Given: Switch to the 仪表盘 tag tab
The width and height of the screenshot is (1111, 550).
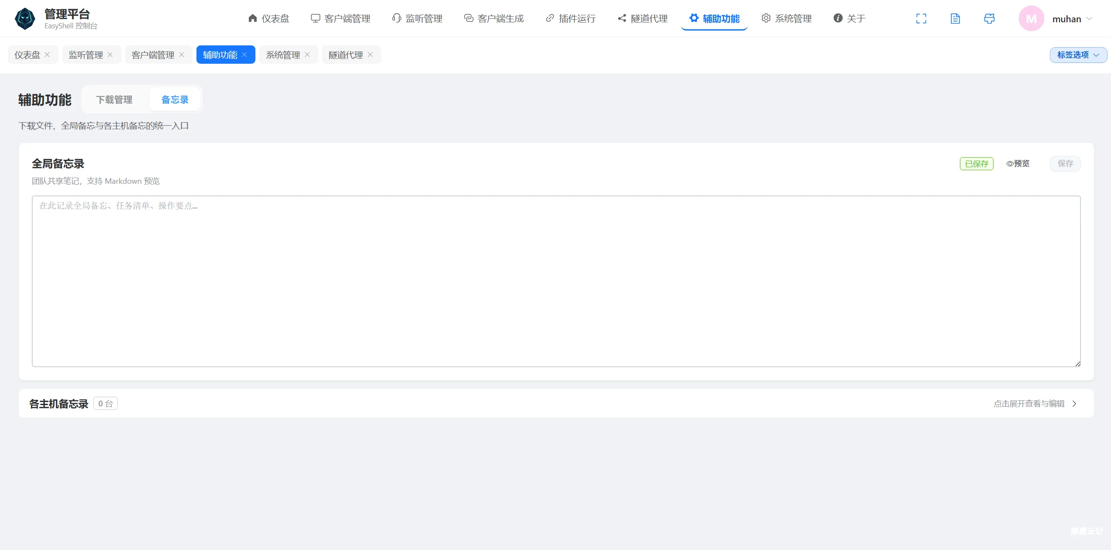Looking at the screenshot, I should pyautogui.click(x=27, y=55).
